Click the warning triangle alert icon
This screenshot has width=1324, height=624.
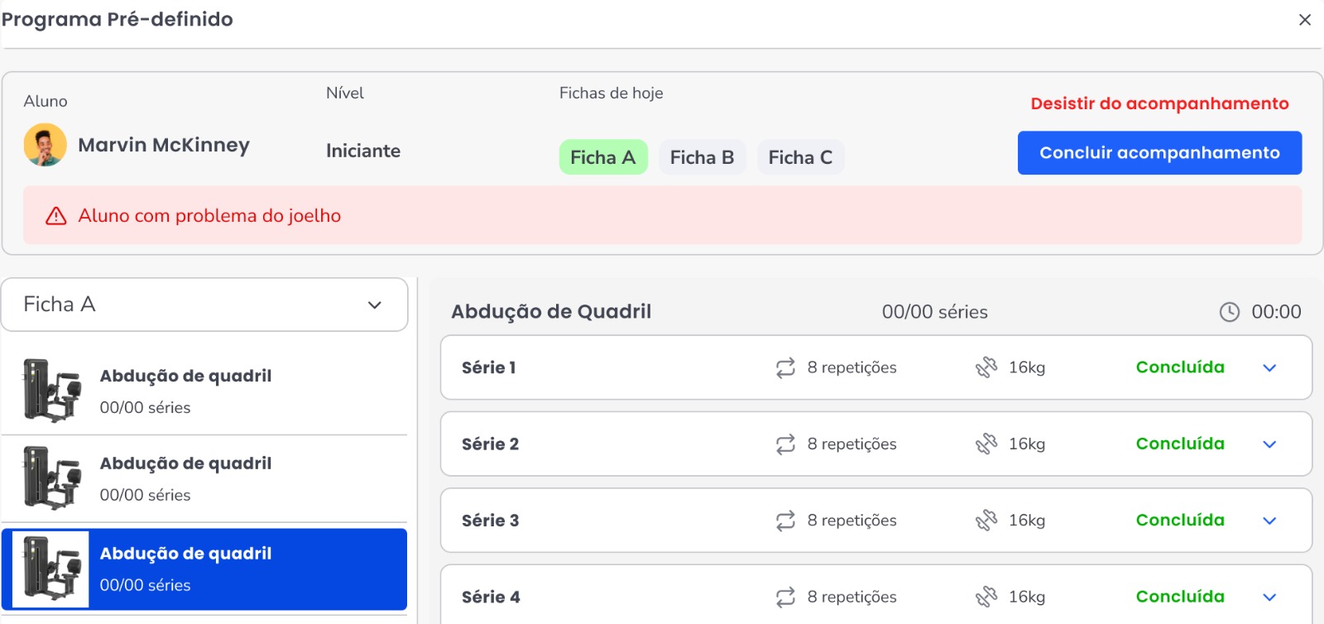point(56,216)
